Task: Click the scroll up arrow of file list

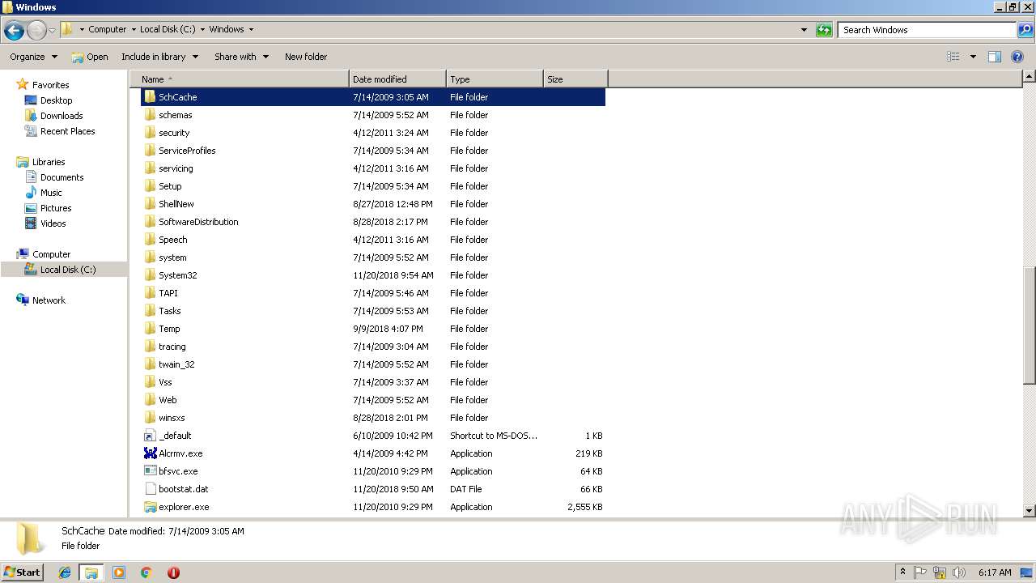Action: coord(1029,77)
